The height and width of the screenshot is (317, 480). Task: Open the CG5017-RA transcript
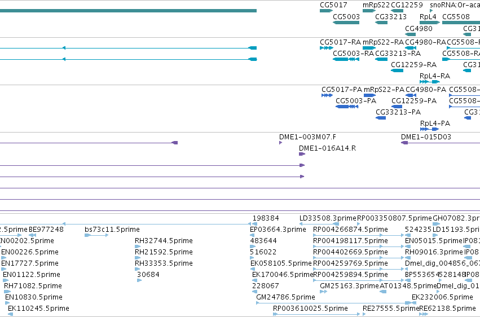pyautogui.click(x=327, y=48)
